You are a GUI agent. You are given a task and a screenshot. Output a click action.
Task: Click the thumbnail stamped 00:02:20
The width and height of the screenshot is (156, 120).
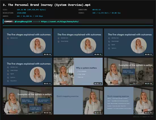coord(28,101)
